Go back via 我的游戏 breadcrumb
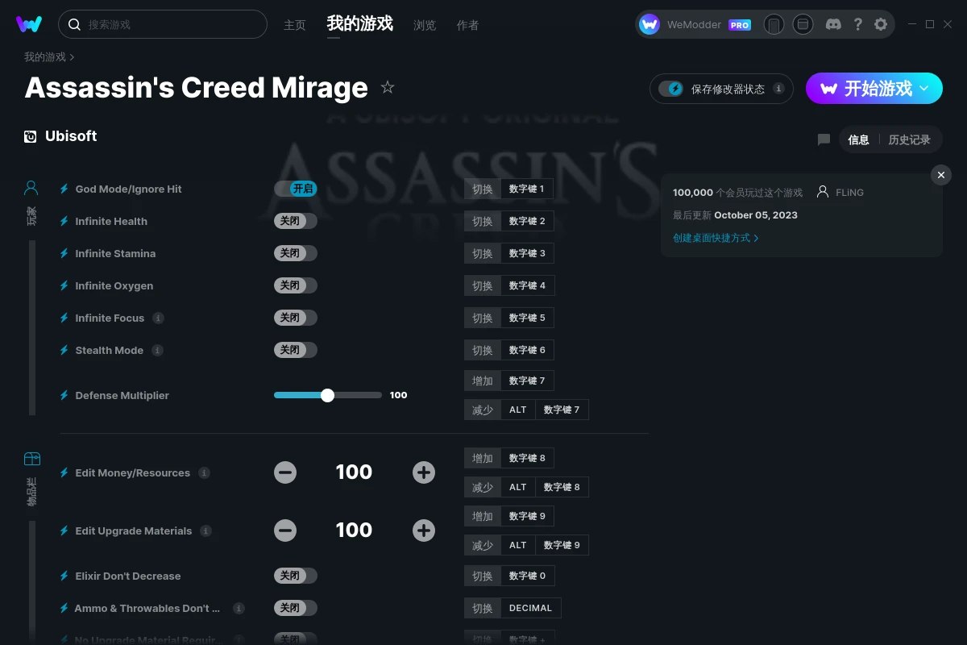This screenshot has width=967, height=645. pyautogui.click(x=45, y=56)
